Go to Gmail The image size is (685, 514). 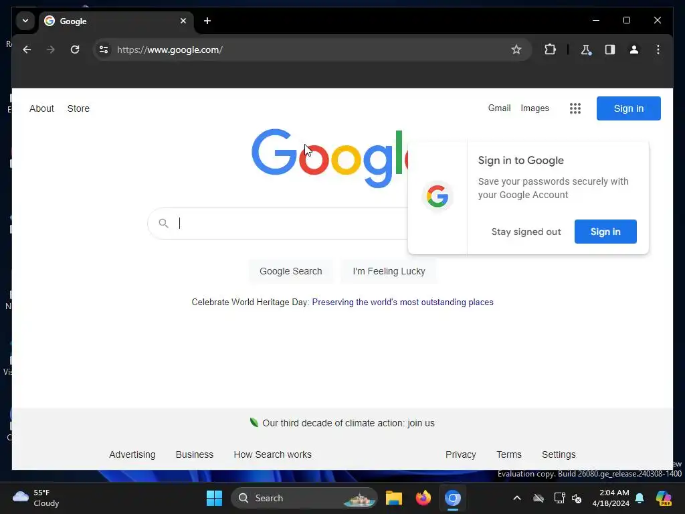[x=499, y=108]
